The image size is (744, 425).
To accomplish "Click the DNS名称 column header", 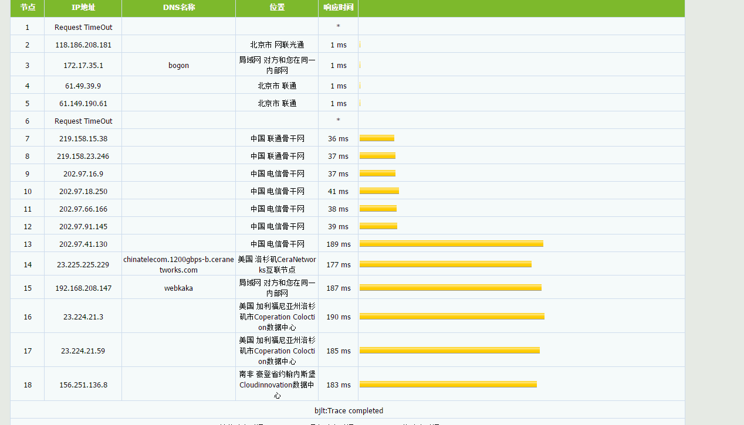I will 178,8.
